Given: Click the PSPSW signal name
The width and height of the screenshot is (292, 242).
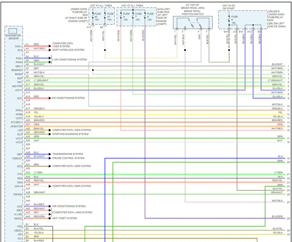Looking at the screenshot, I should click(x=18, y=194).
